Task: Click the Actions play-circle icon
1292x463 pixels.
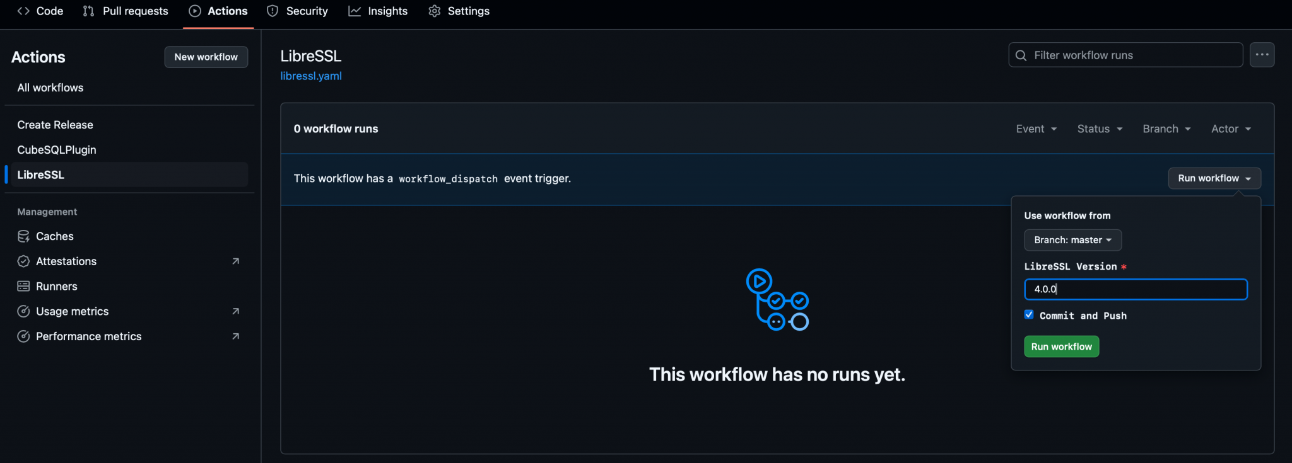Action: point(195,11)
